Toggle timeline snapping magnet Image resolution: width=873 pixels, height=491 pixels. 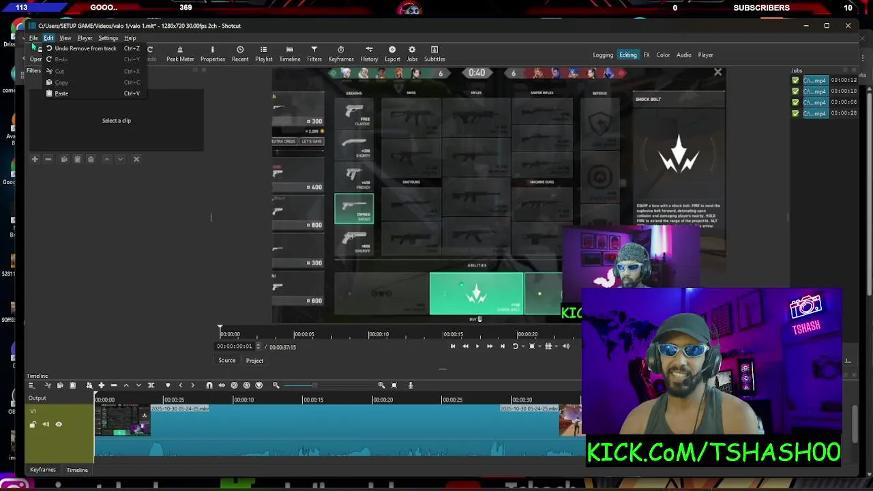coord(209,385)
